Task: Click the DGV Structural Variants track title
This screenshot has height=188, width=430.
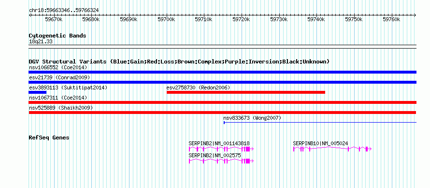Action: (179, 62)
